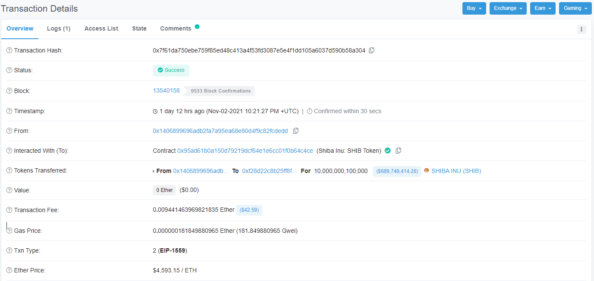Click the help icon beside Transaction Hash

(9, 51)
